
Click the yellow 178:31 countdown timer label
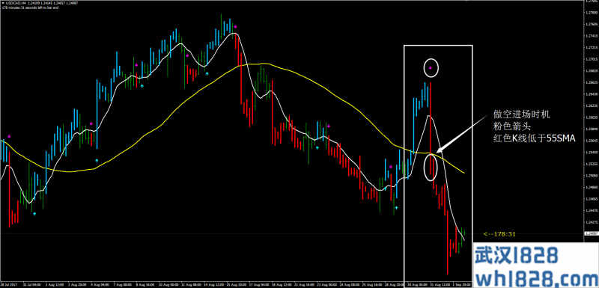pos(499,234)
